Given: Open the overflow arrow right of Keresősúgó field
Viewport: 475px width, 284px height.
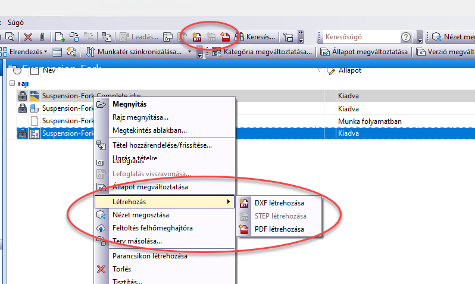Looking at the screenshot, I should [420, 37].
